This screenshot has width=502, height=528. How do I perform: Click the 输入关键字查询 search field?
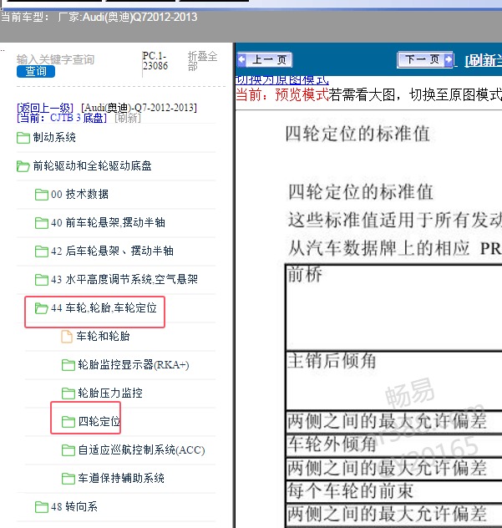tap(56, 59)
